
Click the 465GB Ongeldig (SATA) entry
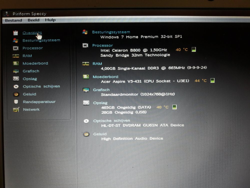click(126, 107)
